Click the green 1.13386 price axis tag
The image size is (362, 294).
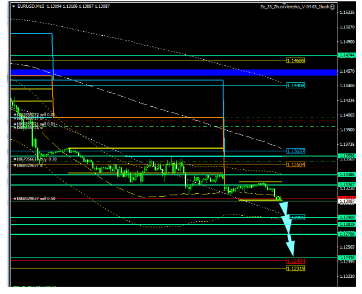(347, 174)
